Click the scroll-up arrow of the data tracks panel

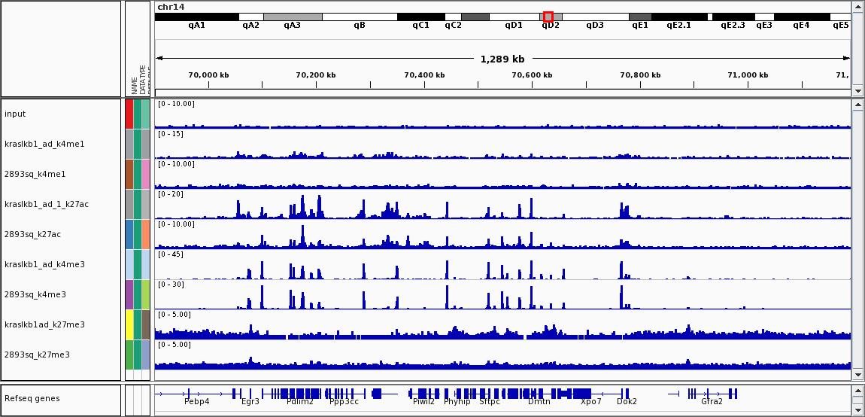click(x=857, y=105)
